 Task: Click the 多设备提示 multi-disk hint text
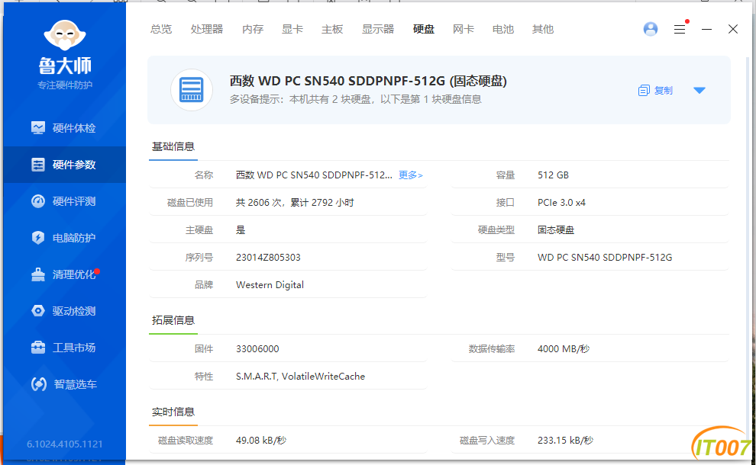(355, 100)
